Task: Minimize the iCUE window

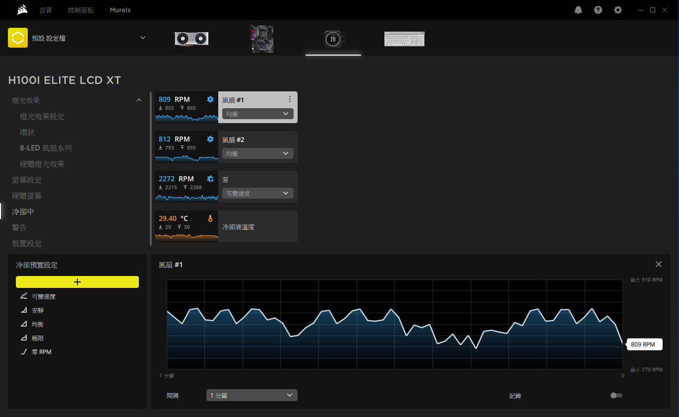Action: 641,10
